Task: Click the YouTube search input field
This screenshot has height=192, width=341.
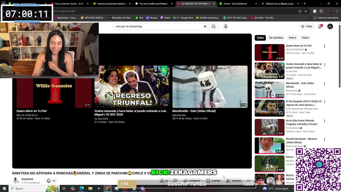Action: (159, 26)
